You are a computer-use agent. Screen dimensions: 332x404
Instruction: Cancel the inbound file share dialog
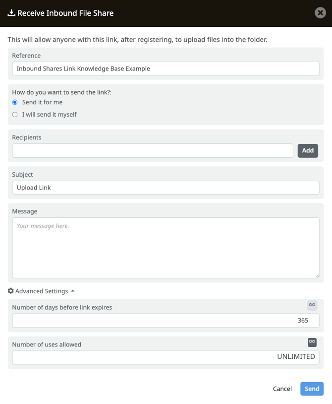[x=282, y=389]
